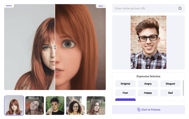Choose the Fear expression
Viewport: 189px width, 119px height.
125,93
